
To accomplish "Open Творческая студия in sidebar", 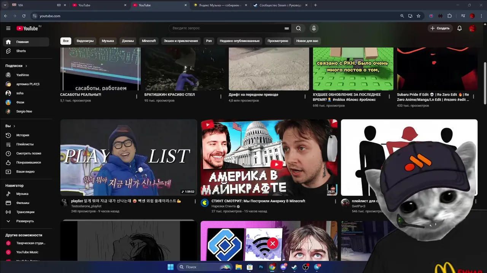I will click(26, 243).
